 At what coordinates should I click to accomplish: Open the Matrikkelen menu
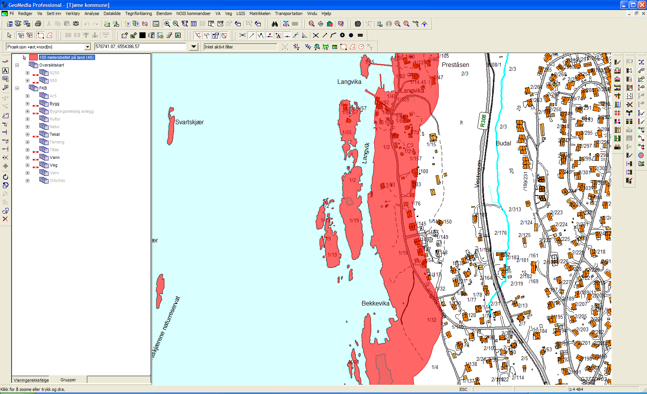[260, 13]
